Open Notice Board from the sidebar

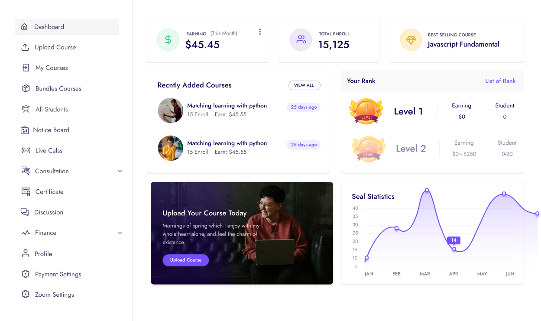pyautogui.click(x=51, y=130)
